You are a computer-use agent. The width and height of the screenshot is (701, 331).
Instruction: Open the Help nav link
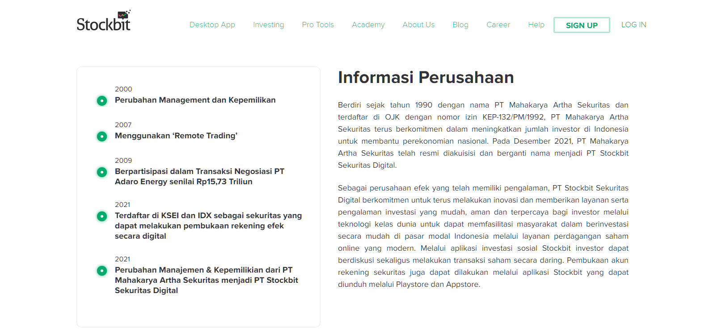(x=536, y=25)
